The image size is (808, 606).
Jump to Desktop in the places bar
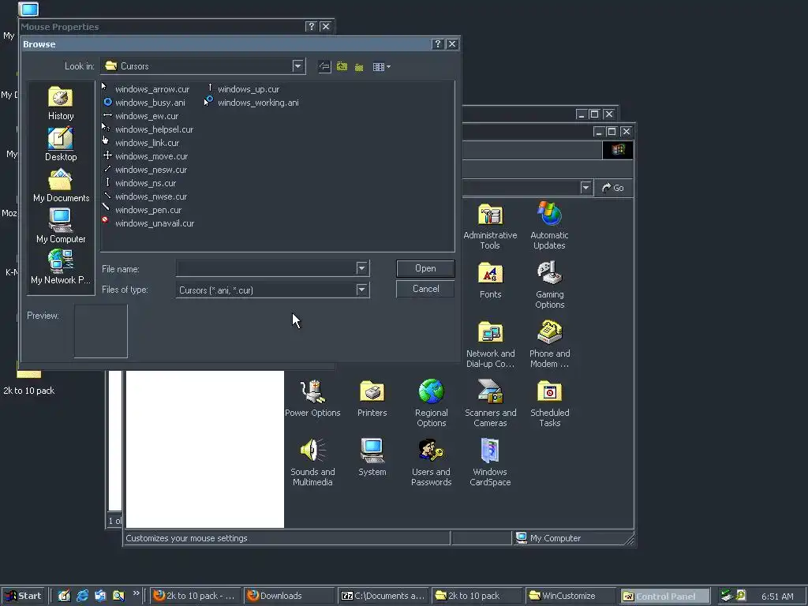tap(61, 145)
